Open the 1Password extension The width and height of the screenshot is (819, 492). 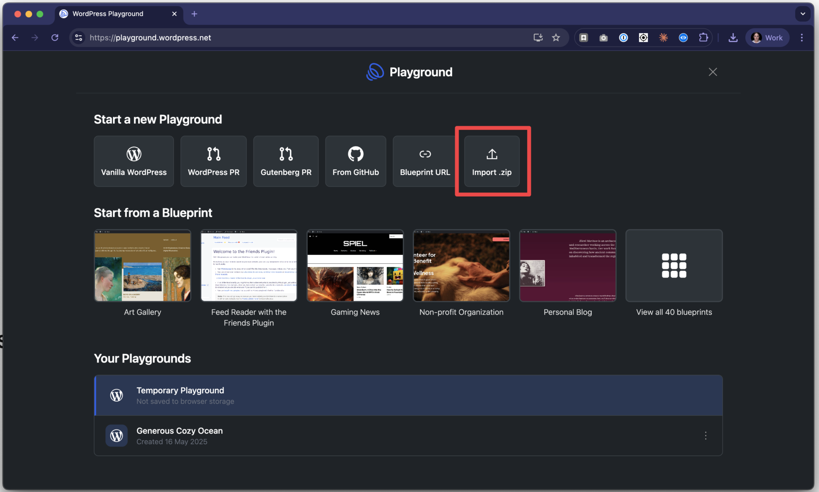click(x=623, y=37)
